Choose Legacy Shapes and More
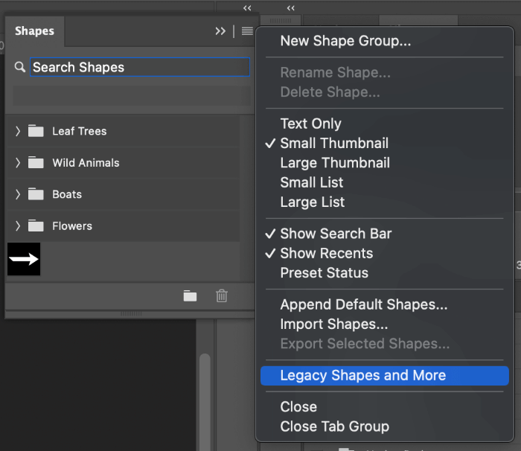 pos(362,375)
